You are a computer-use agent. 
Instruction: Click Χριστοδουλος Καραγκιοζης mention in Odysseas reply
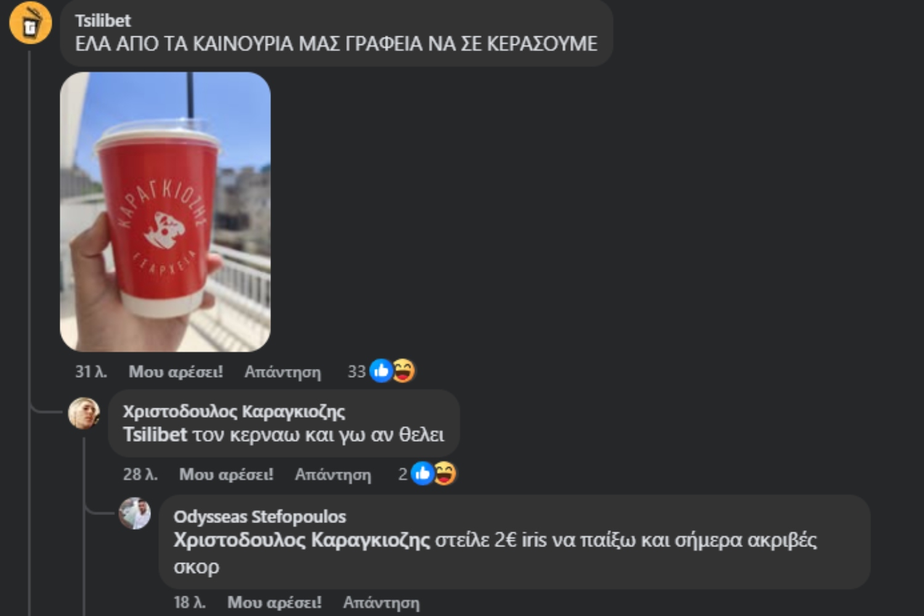(302, 540)
